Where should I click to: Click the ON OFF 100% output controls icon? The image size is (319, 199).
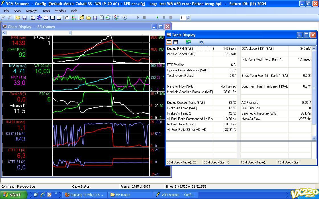tap(74, 18)
